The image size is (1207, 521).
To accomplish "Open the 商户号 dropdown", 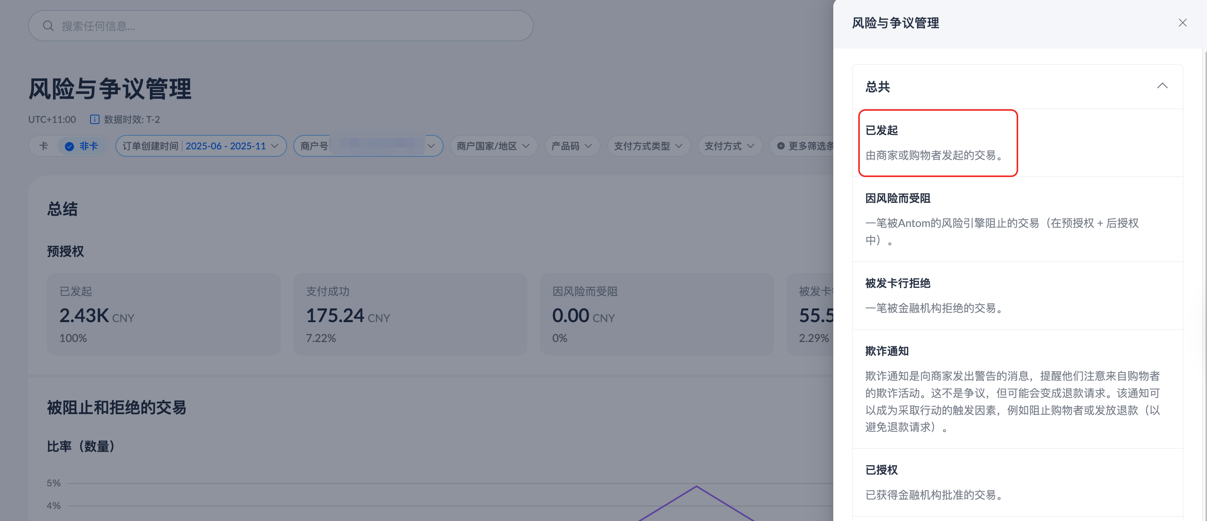I will (x=368, y=146).
